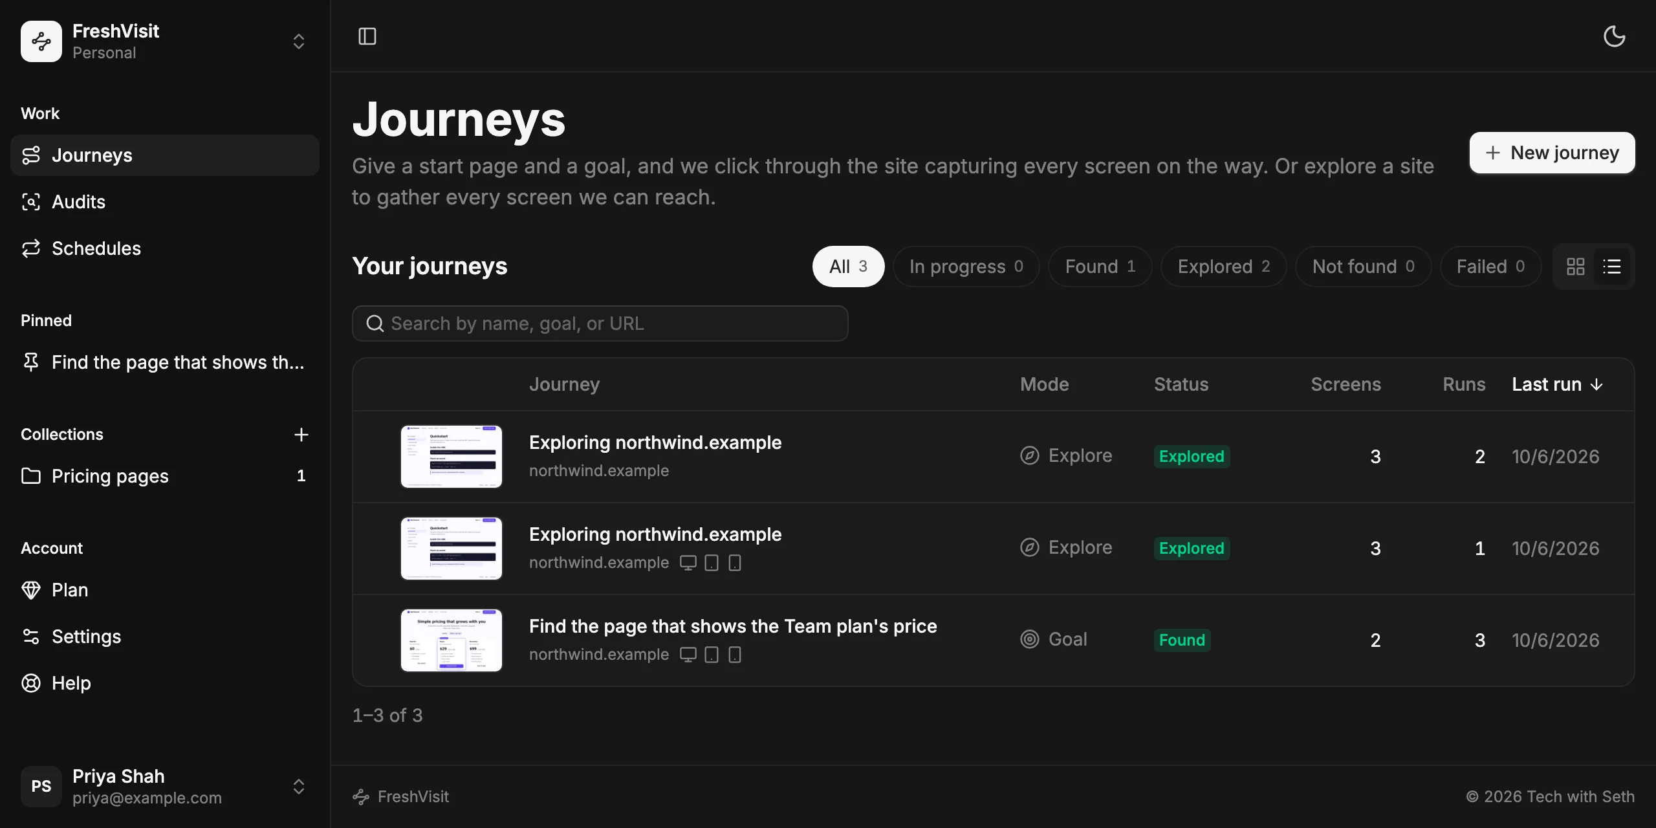
Task: Filter journeys by Not found
Action: [x=1363, y=267]
